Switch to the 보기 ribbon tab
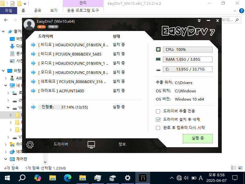 [54, 10]
